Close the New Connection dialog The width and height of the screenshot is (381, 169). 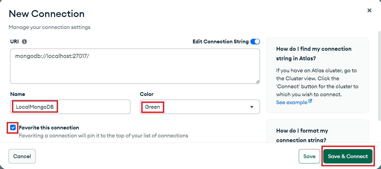pyautogui.click(x=369, y=10)
